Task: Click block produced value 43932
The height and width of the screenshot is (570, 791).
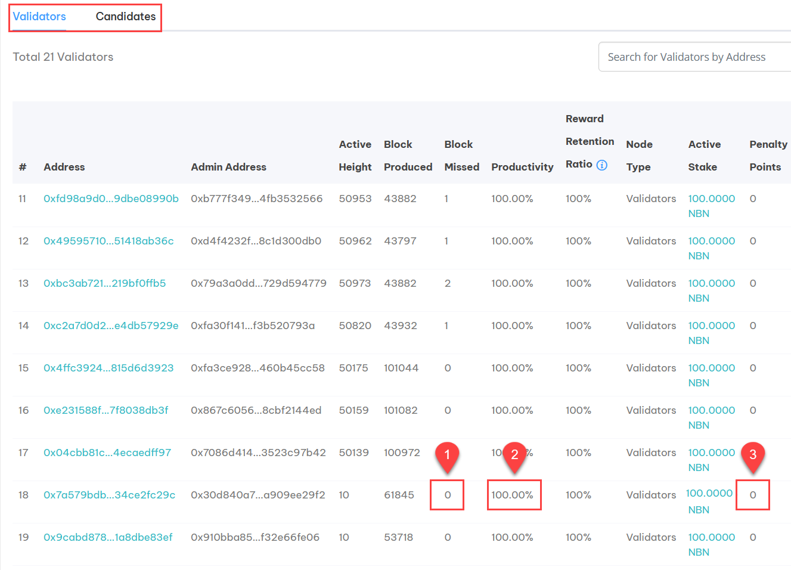Action: coord(401,326)
